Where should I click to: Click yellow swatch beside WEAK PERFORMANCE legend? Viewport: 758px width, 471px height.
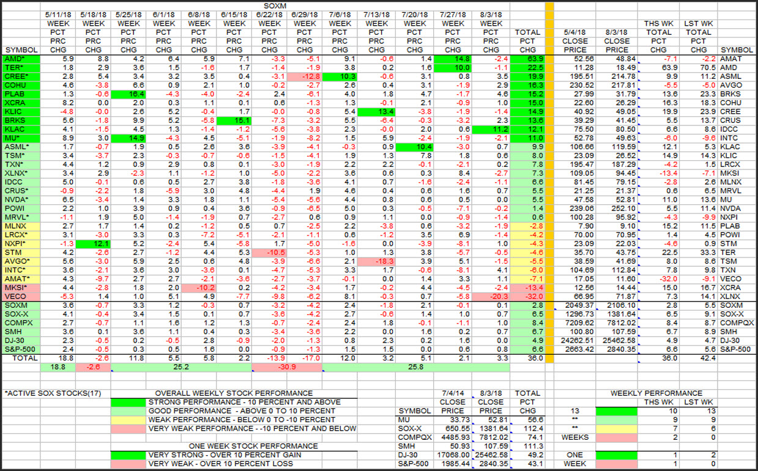coord(129,420)
